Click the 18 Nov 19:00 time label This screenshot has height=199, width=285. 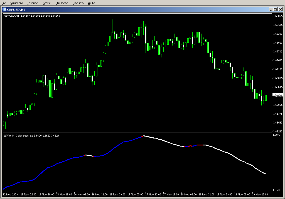point(224,195)
